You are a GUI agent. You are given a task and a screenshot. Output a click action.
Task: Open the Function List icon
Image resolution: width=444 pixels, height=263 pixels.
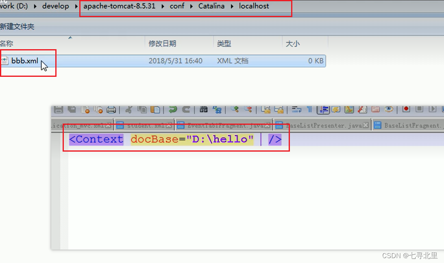point(362,109)
